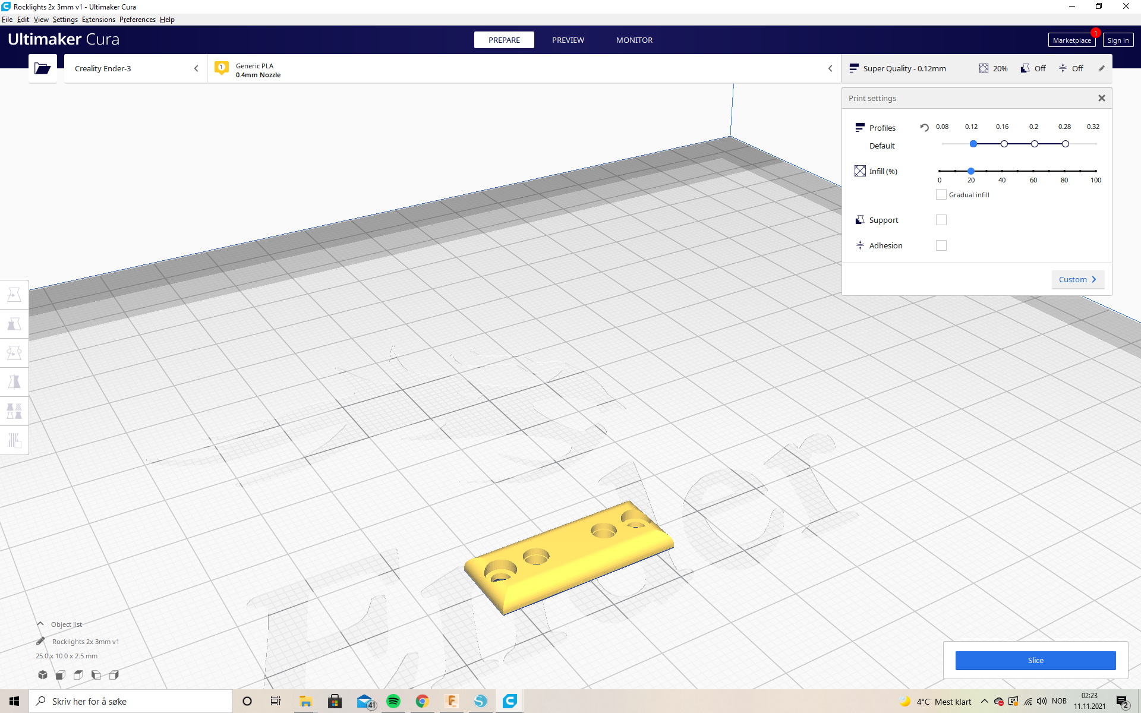The image size is (1141, 713).
Task: Open file via folder icon
Action: pyautogui.click(x=42, y=68)
